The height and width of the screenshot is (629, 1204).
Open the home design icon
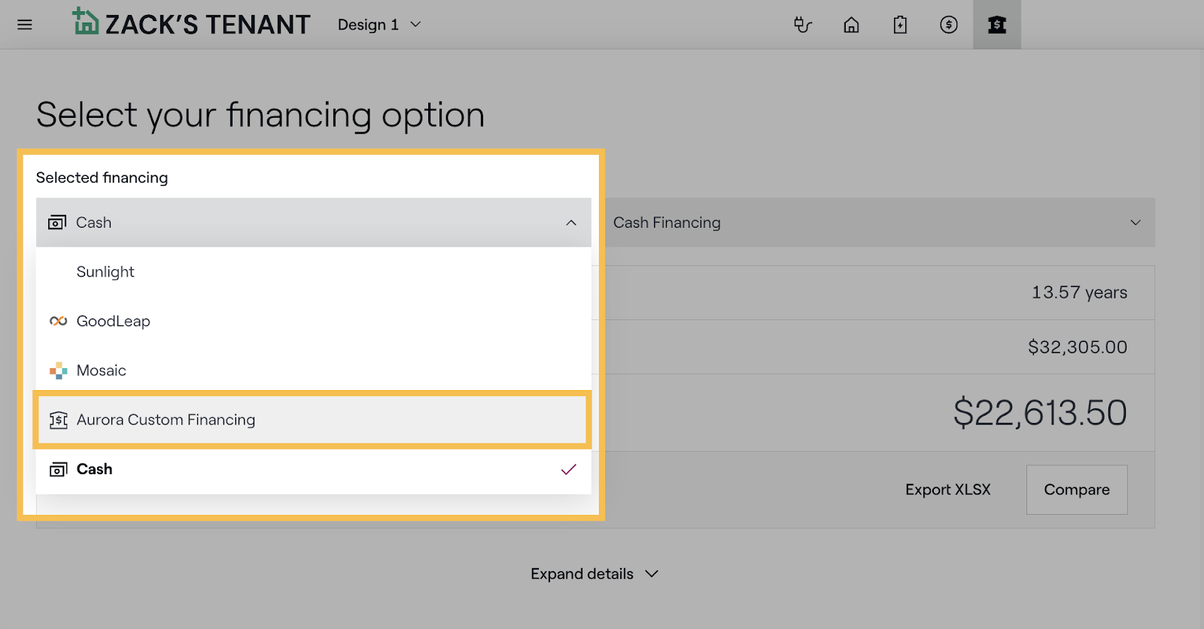[851, 25]
